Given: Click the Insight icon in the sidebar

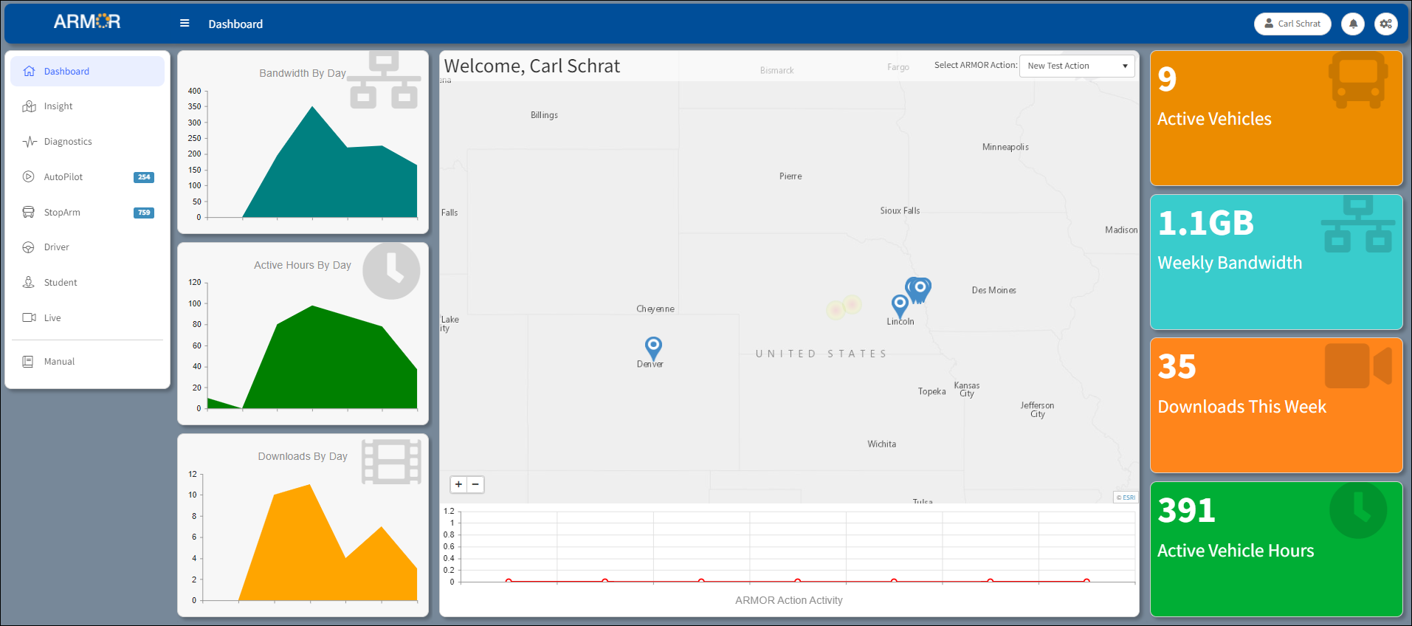Looking at the screenshot, I should [x=29, y=106].
